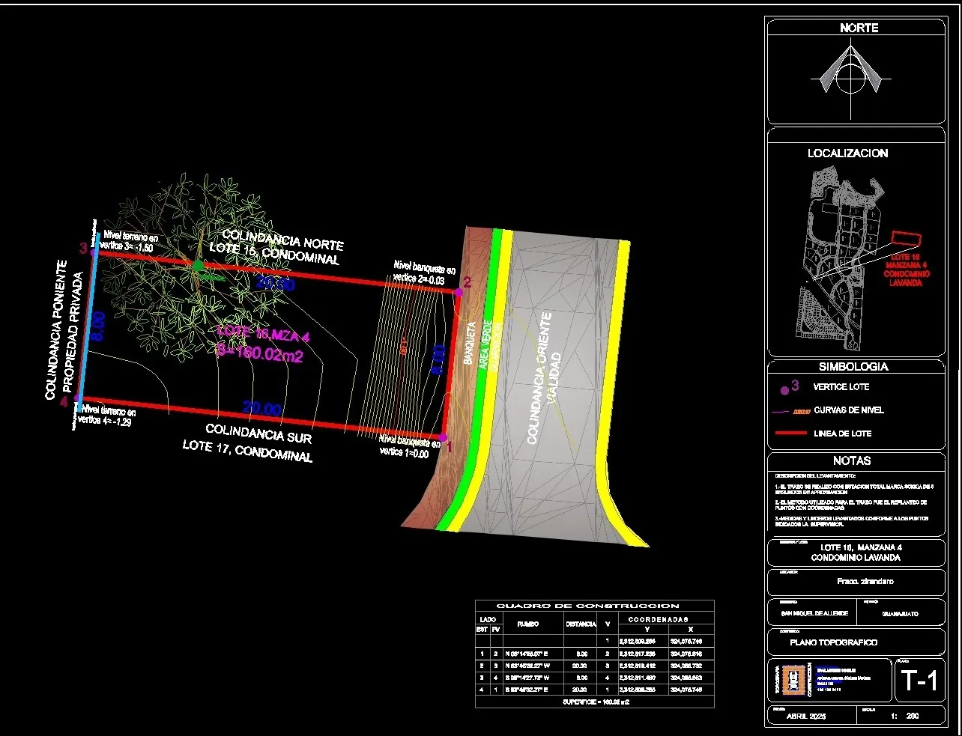Click the T-1 sheet number box

[x=919, y=681]
